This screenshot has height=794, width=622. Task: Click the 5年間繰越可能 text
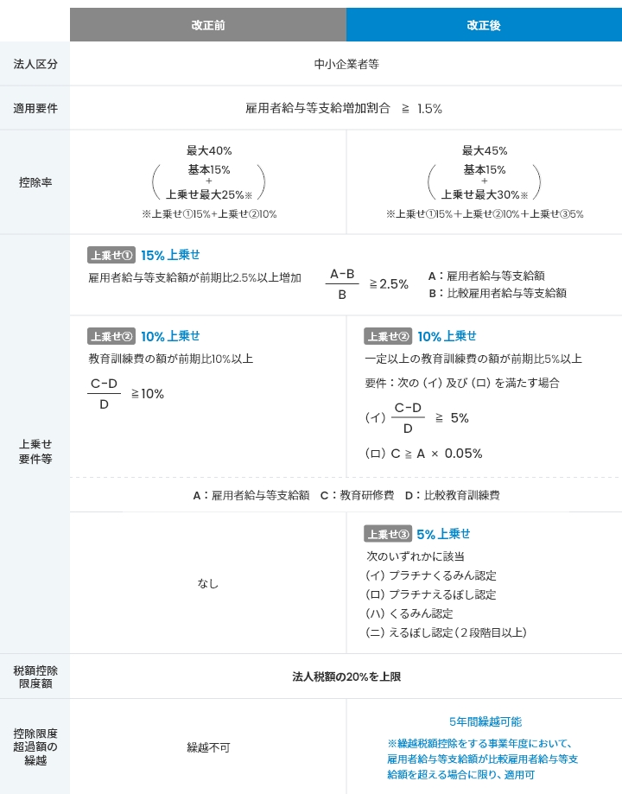click(486, 721)
